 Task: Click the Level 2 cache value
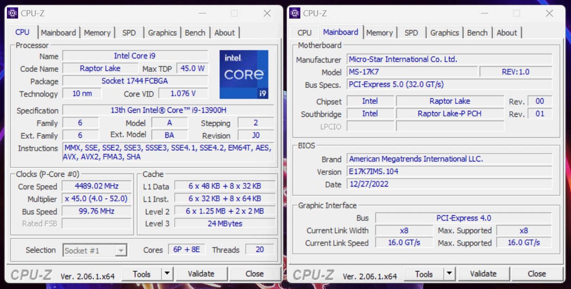(225, 211)
